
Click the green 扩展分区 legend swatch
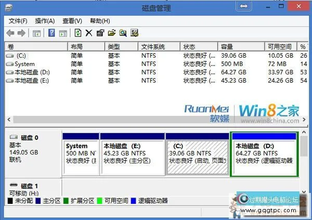pos(66,201)
